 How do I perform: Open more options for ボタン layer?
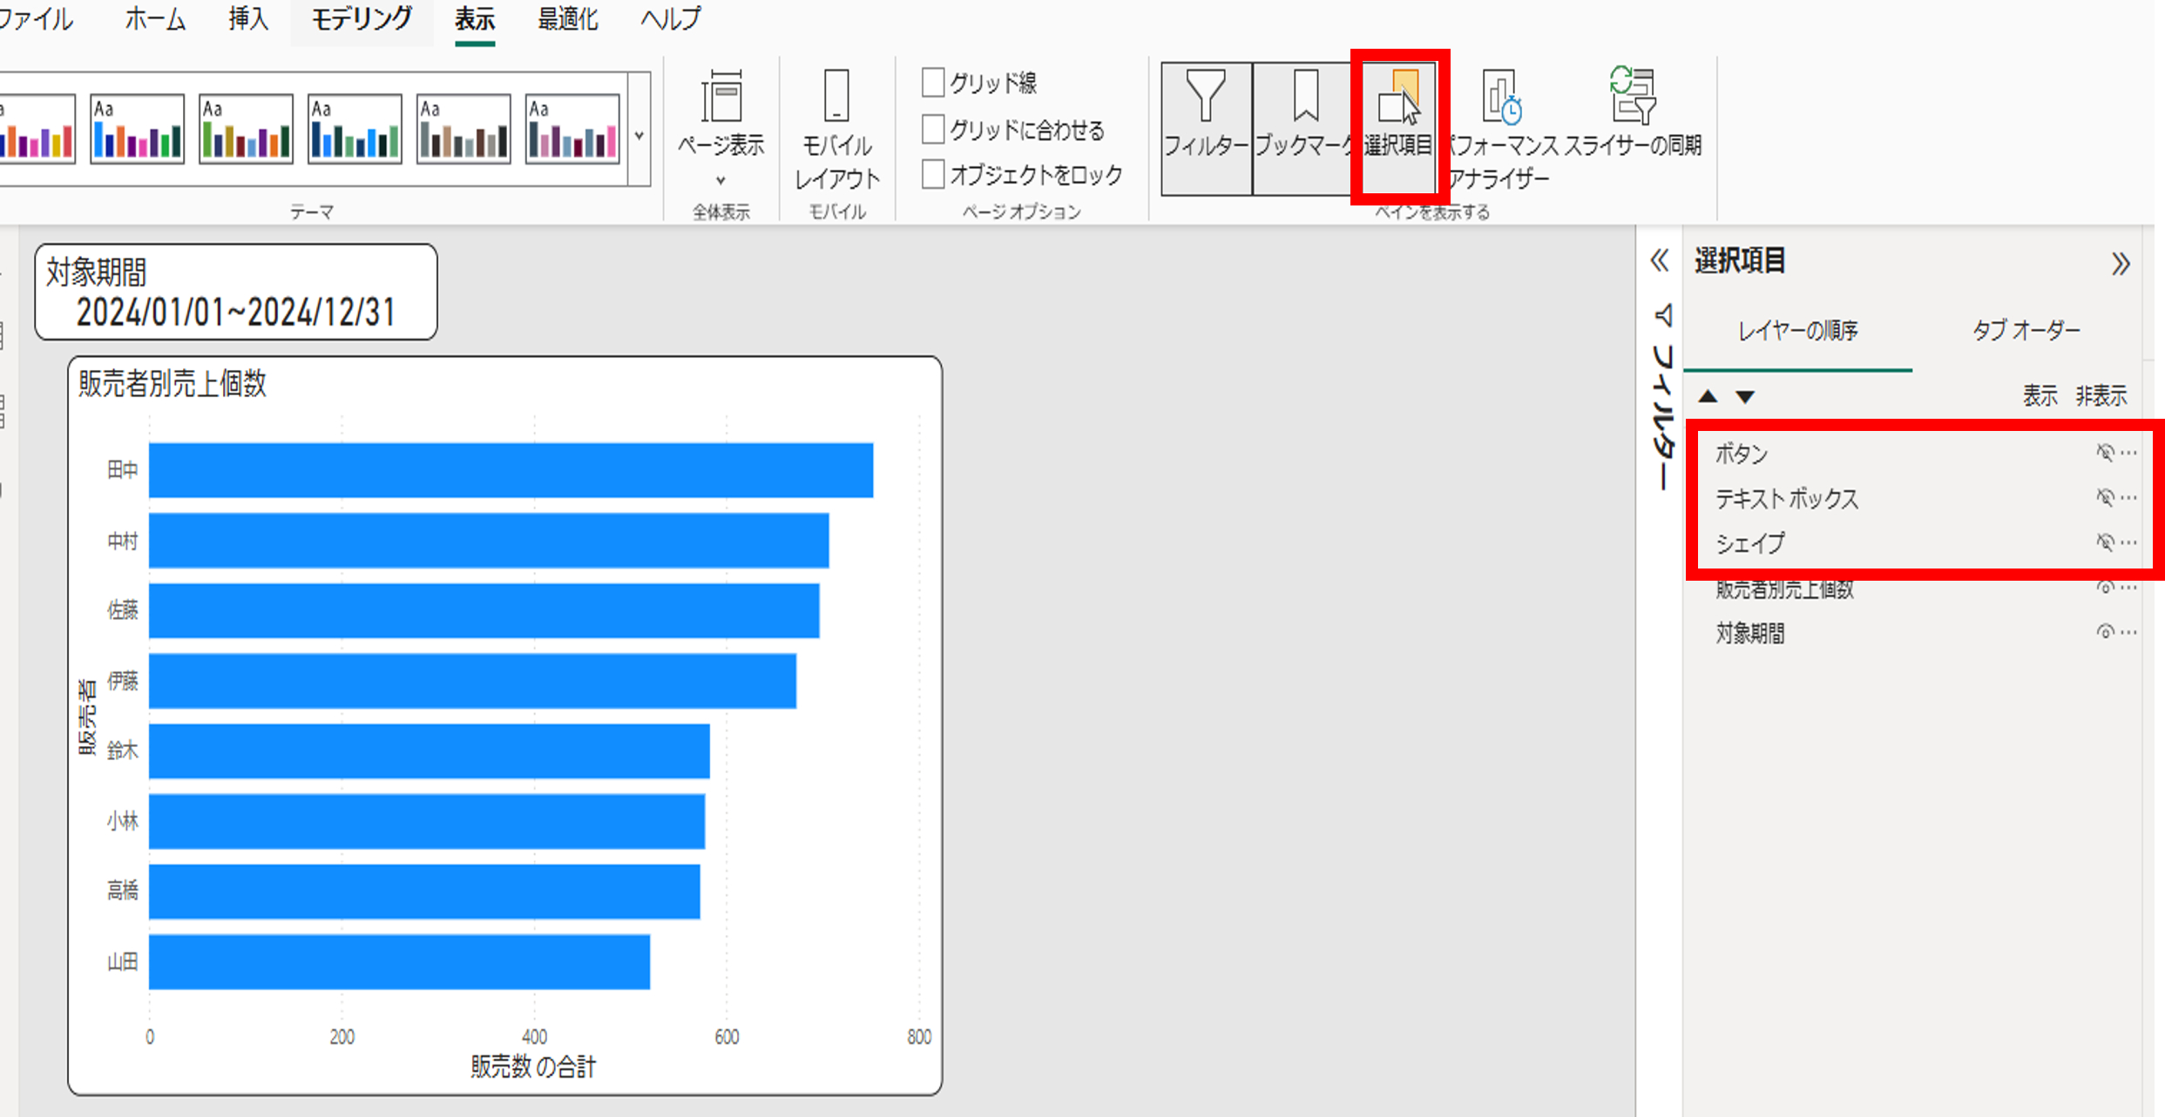(x=2129, y=453)
